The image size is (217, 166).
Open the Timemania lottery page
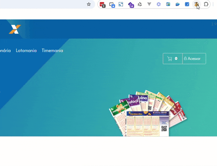(x=52, y=51)
